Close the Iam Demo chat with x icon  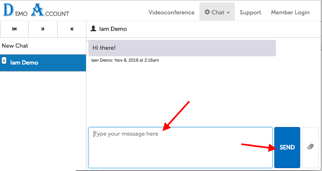pos(4,60)
